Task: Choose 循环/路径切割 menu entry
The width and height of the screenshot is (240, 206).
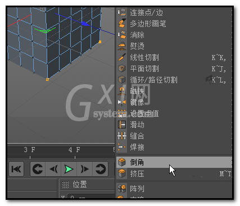Action: 174,80
